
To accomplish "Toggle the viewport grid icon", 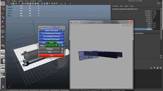I will point(23,4).
